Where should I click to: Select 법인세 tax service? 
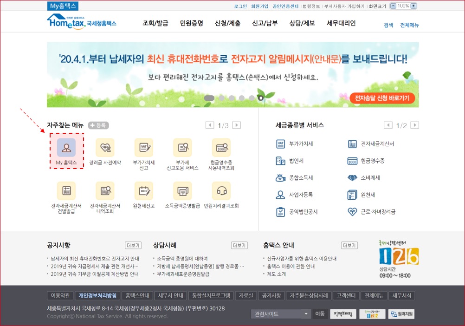(x=290, y=161)
